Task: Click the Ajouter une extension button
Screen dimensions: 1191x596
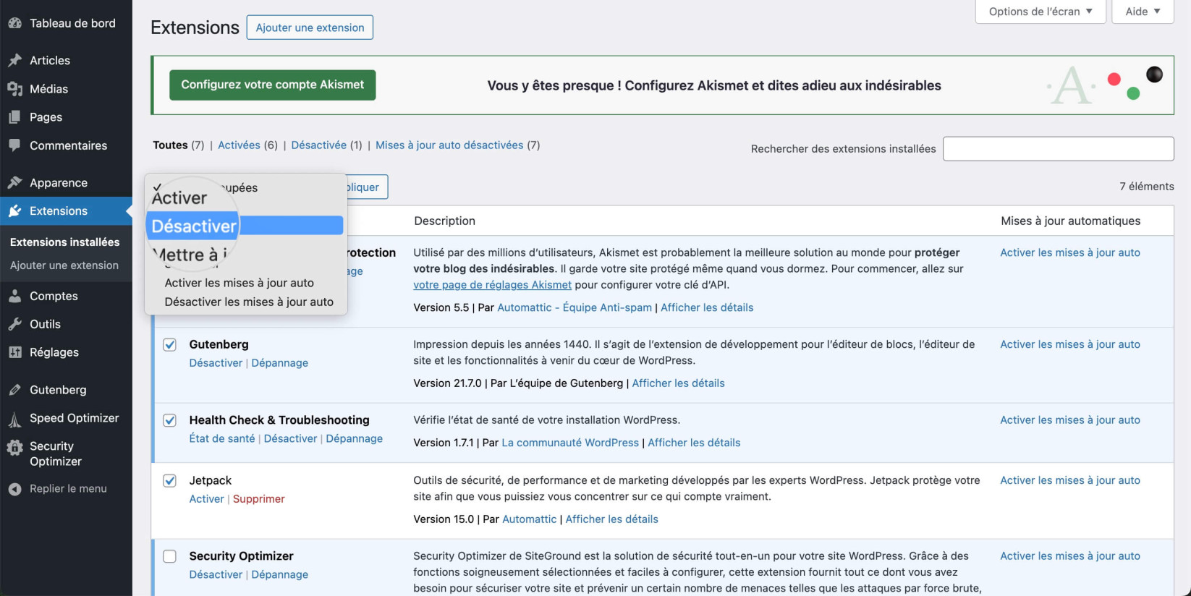Action: click(x=310, y=27)
